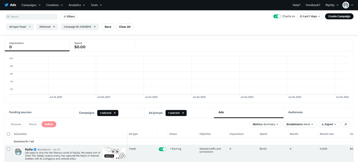Screen dimensions: 358x162
Task: Click the Ad preview column header
Action: pos(20,134)
